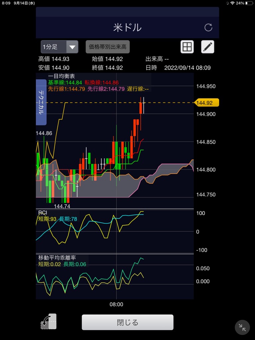Open the pencil drawing tool
Image resolution: width=255 pixels, height=340 pixels.
pos(208,46)
